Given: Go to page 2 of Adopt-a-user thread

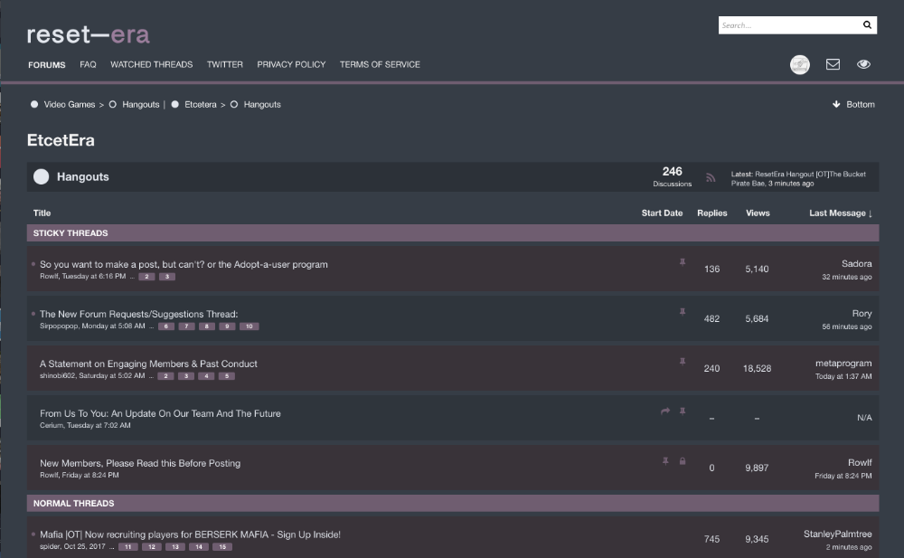Looking at the screenshot, I should click(146, 277).
